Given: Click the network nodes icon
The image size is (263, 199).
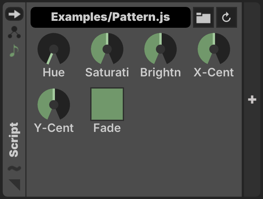Looking at the screenshot, I should click(14, 33).
